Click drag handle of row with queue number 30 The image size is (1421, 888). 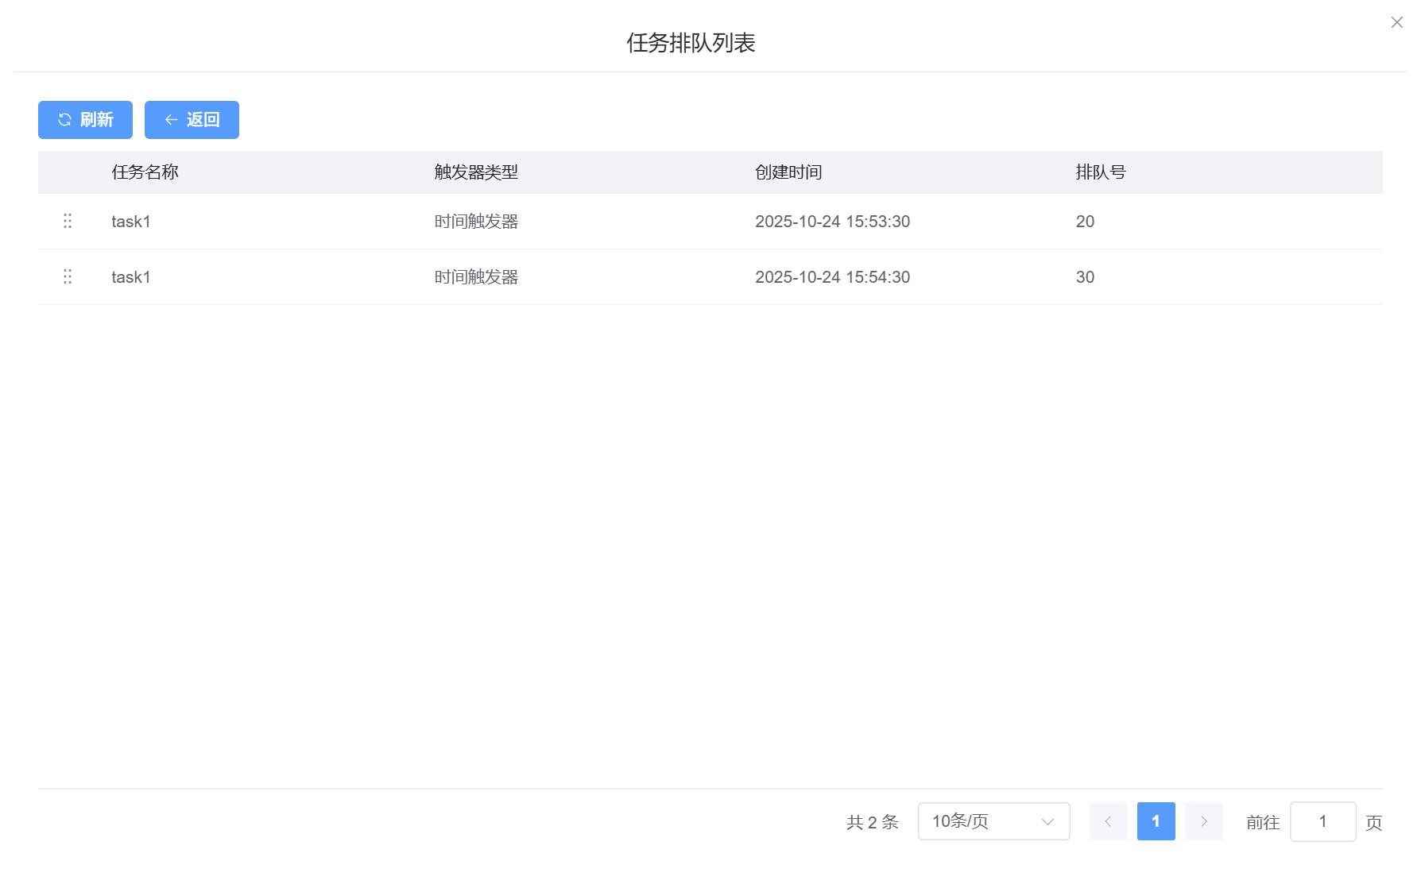coord(68,276)
